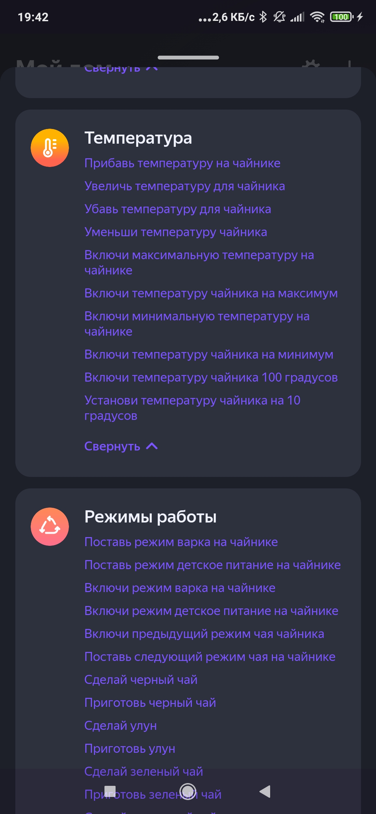Select "Прибавь температуру на чайнике" phrase

click(x=182, y=163)
